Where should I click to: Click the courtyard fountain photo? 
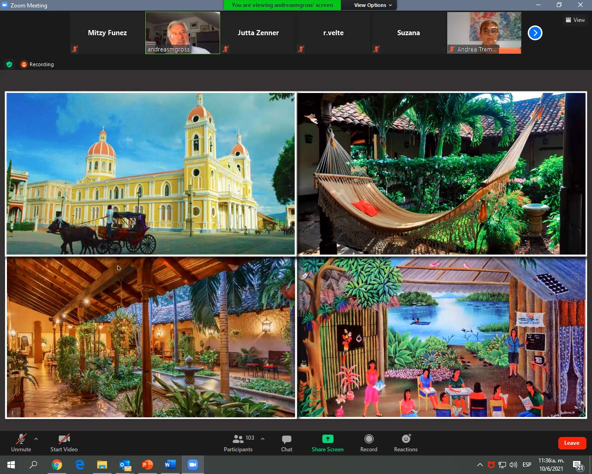150,337
